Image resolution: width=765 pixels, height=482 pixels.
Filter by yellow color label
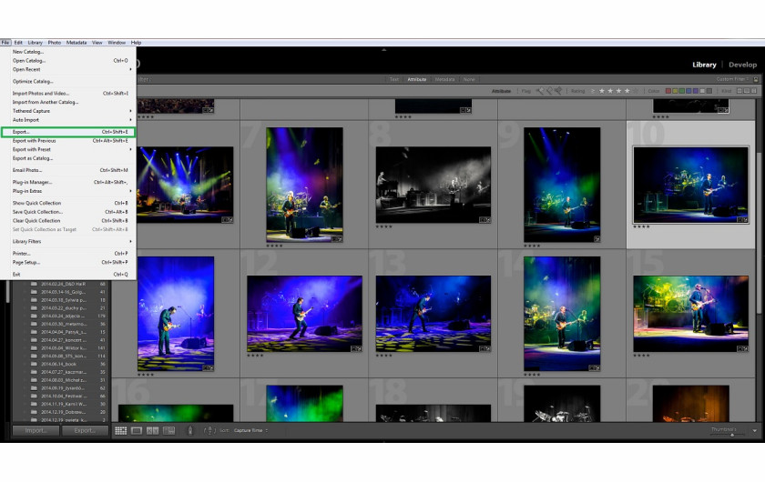[675, 91]
